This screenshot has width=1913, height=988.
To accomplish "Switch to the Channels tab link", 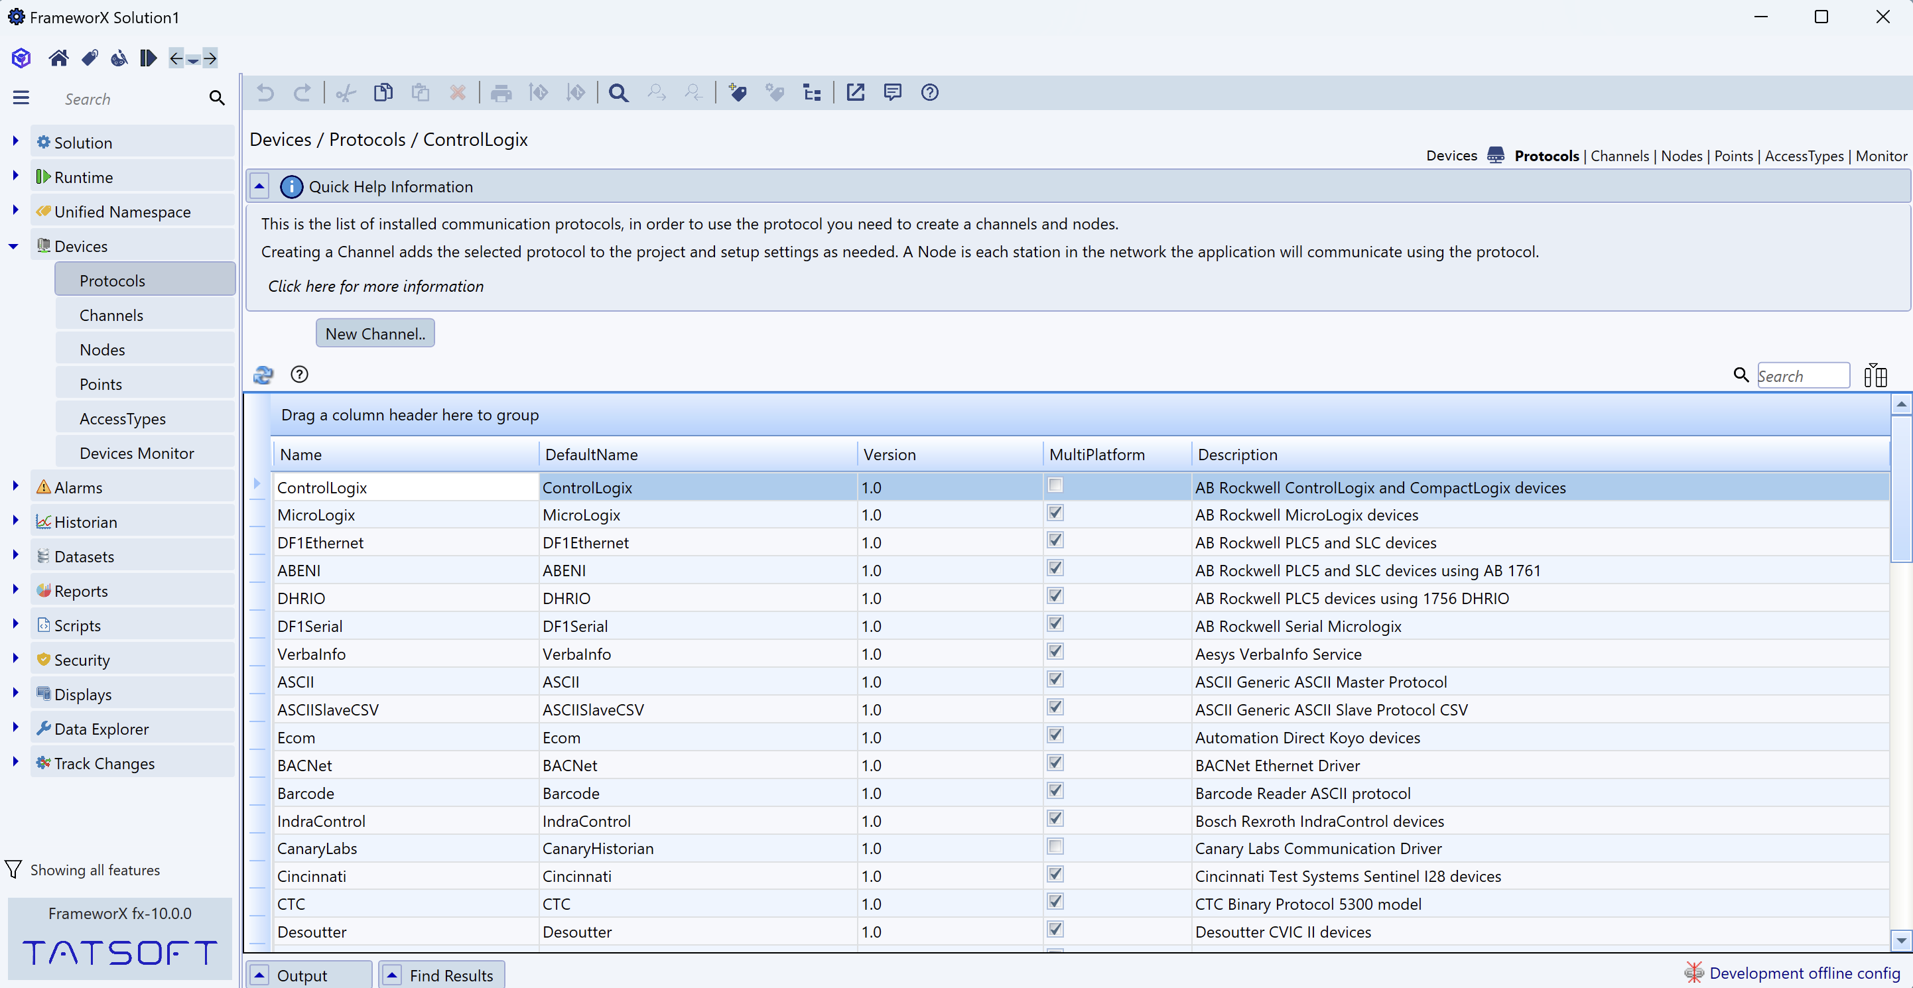I will [1620, 156].
